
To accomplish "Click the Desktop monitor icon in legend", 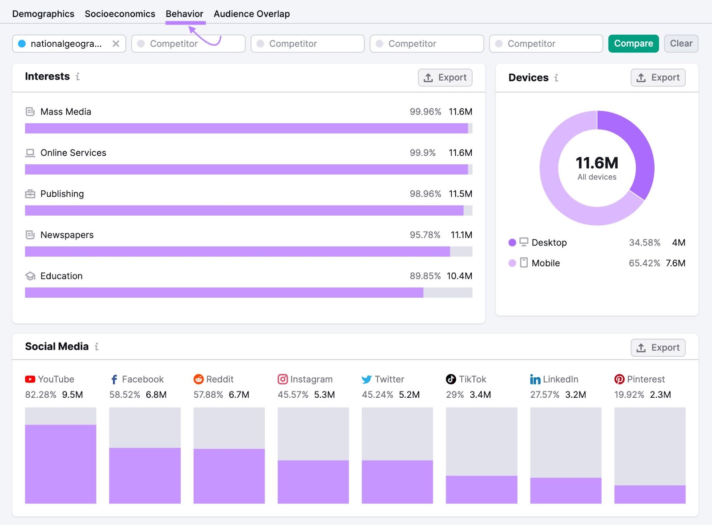I will click(524, 242).
